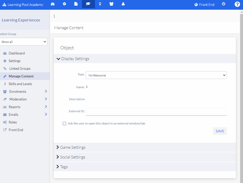Open the lightbulb icon in top toolbar

[x=100, y=4]
